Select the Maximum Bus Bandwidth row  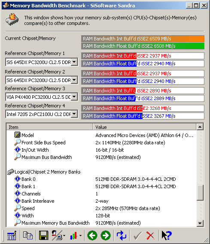(x=101, y=157)
